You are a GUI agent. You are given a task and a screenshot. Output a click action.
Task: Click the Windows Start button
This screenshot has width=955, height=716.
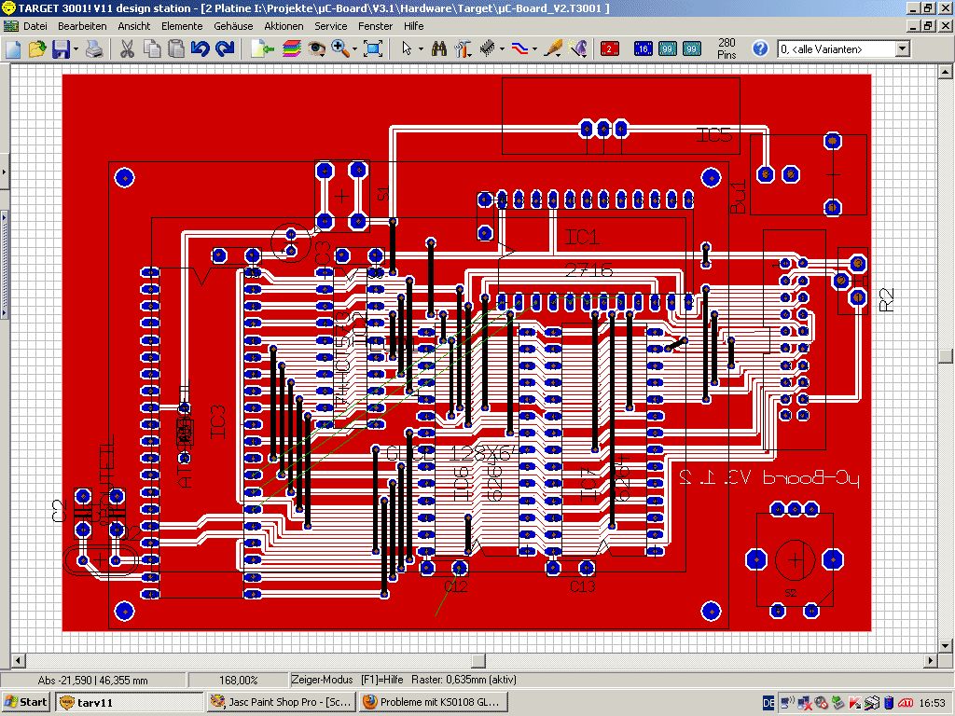pos(26,702)
